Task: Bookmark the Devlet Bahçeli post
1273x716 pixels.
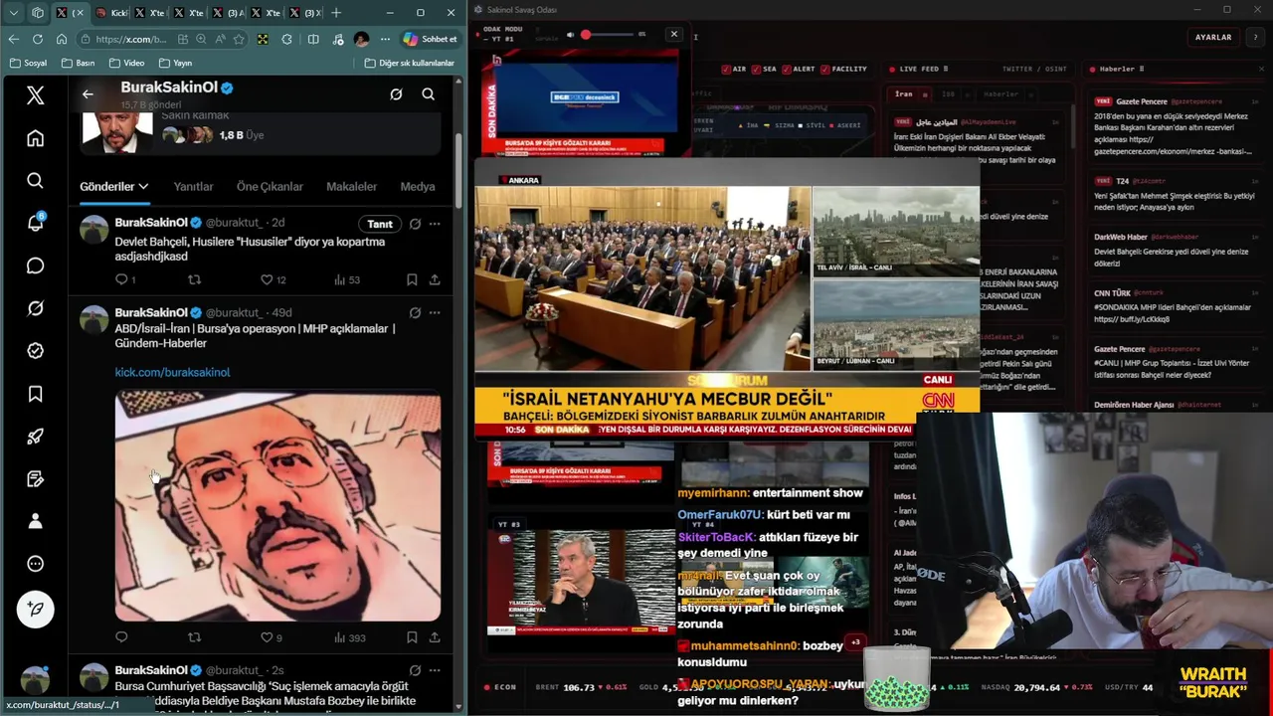Action: click(412, 279)
